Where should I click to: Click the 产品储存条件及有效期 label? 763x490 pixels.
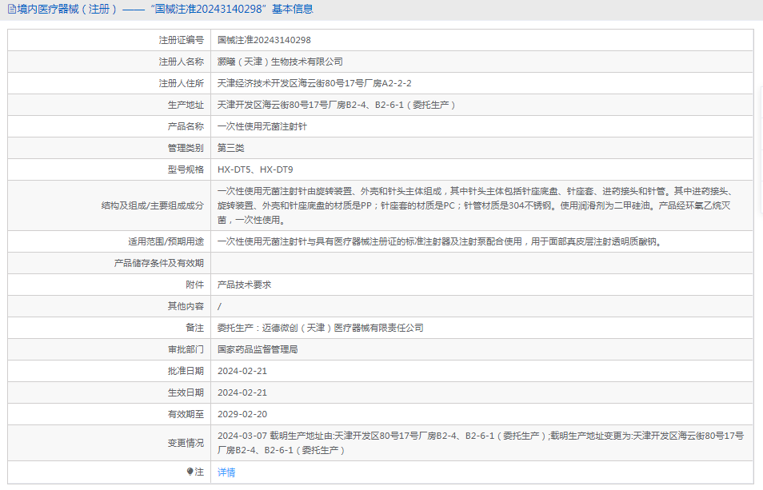pos(158,263)
